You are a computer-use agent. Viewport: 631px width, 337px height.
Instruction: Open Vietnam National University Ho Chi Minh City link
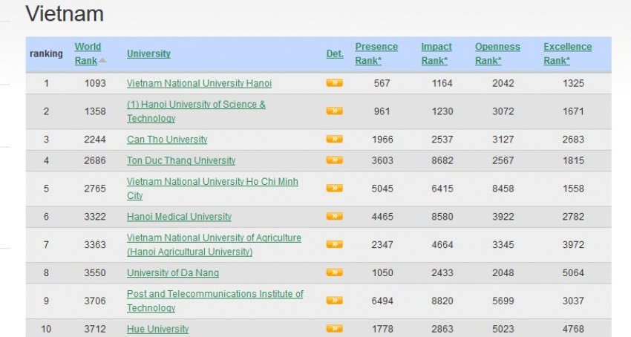click(x=212, y=182)
